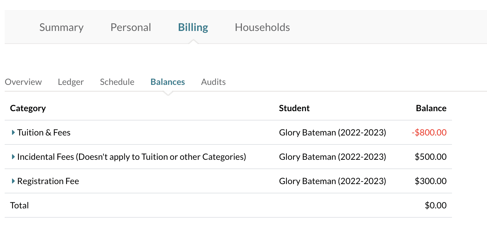Click the Balance column header
The height and width of the screenshot is (243, 487).
[x=431, y=108]
